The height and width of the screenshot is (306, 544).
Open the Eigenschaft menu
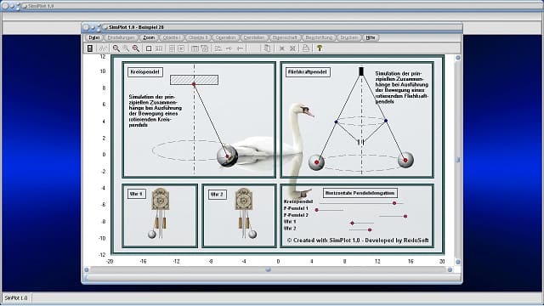tap(285, 37)
